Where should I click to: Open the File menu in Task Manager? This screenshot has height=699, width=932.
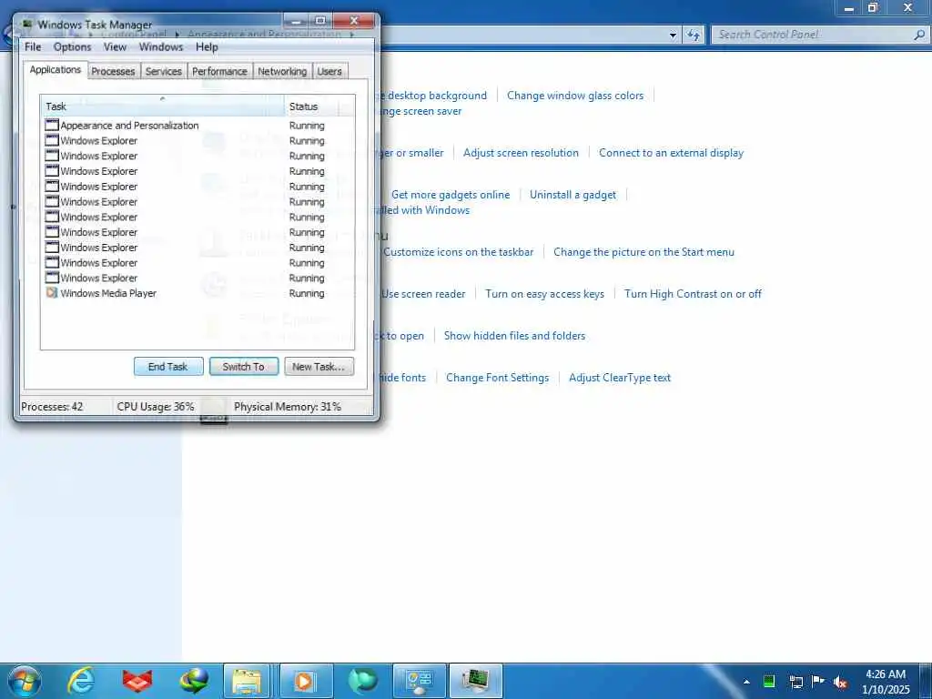click(33, 47)
